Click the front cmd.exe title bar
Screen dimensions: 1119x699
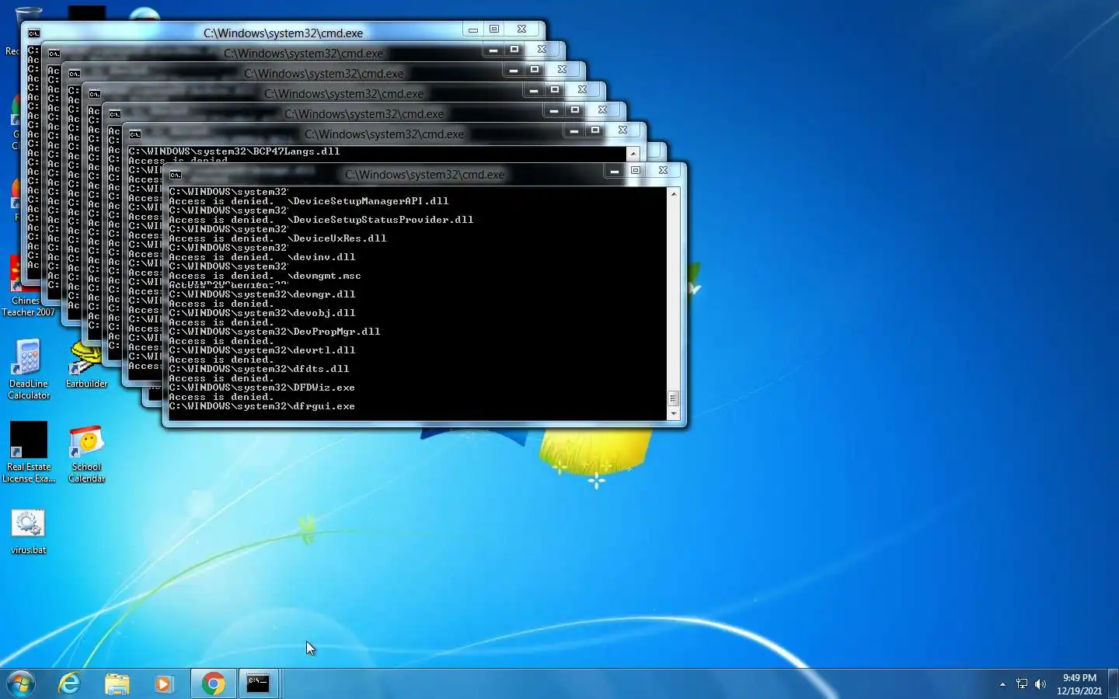424,175
